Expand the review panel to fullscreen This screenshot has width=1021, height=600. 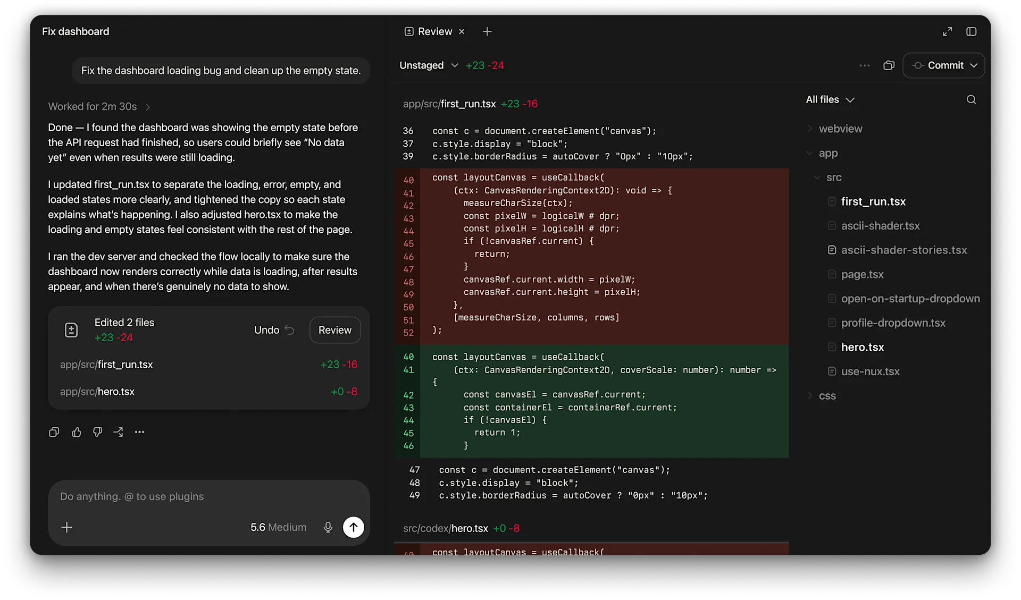(947, 31)
